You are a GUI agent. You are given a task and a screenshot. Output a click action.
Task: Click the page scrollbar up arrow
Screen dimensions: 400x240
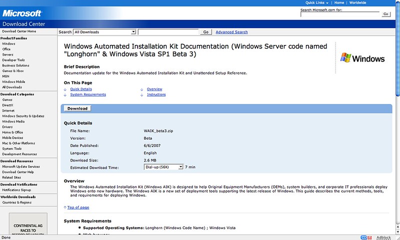(397, 226)
